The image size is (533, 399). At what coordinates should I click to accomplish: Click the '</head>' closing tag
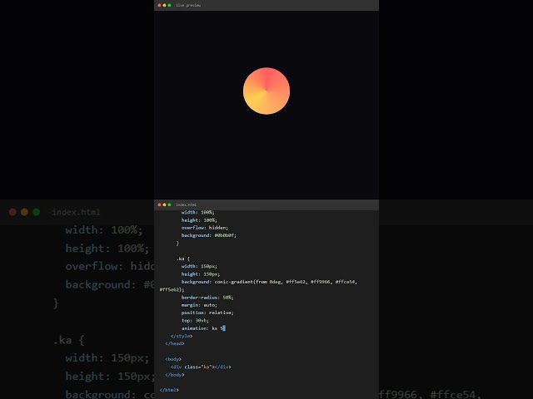point(175,343)
